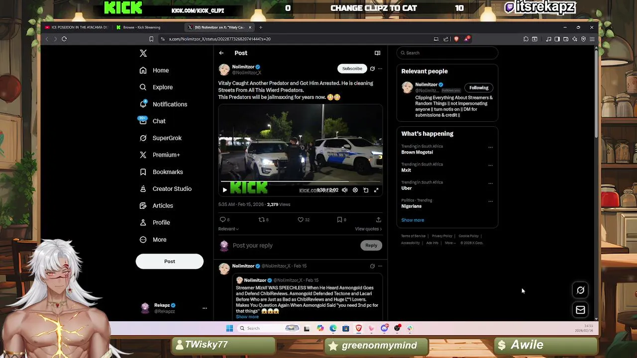Open the video settings gear
Image resolution: width=637 pixels, height=358 pixels.
(355, 190)
